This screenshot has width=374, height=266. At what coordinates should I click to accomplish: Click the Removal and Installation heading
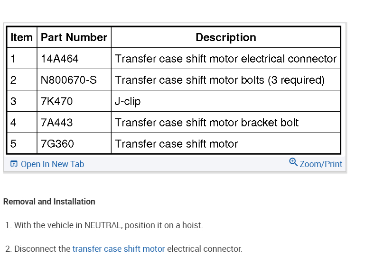coord(49,202)
